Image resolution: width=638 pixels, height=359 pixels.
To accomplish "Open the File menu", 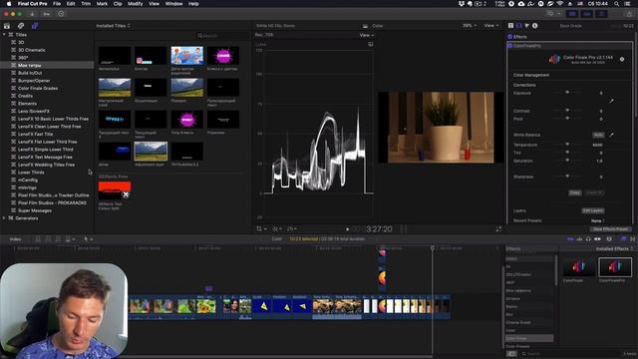I will 57,4.
